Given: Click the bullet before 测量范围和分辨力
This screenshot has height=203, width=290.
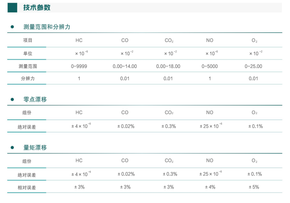Looking at the screenshot, I should (x=12, y=27).
